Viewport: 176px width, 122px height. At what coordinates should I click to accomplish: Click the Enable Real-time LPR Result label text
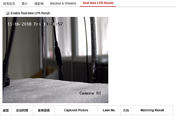pos(30,13)
